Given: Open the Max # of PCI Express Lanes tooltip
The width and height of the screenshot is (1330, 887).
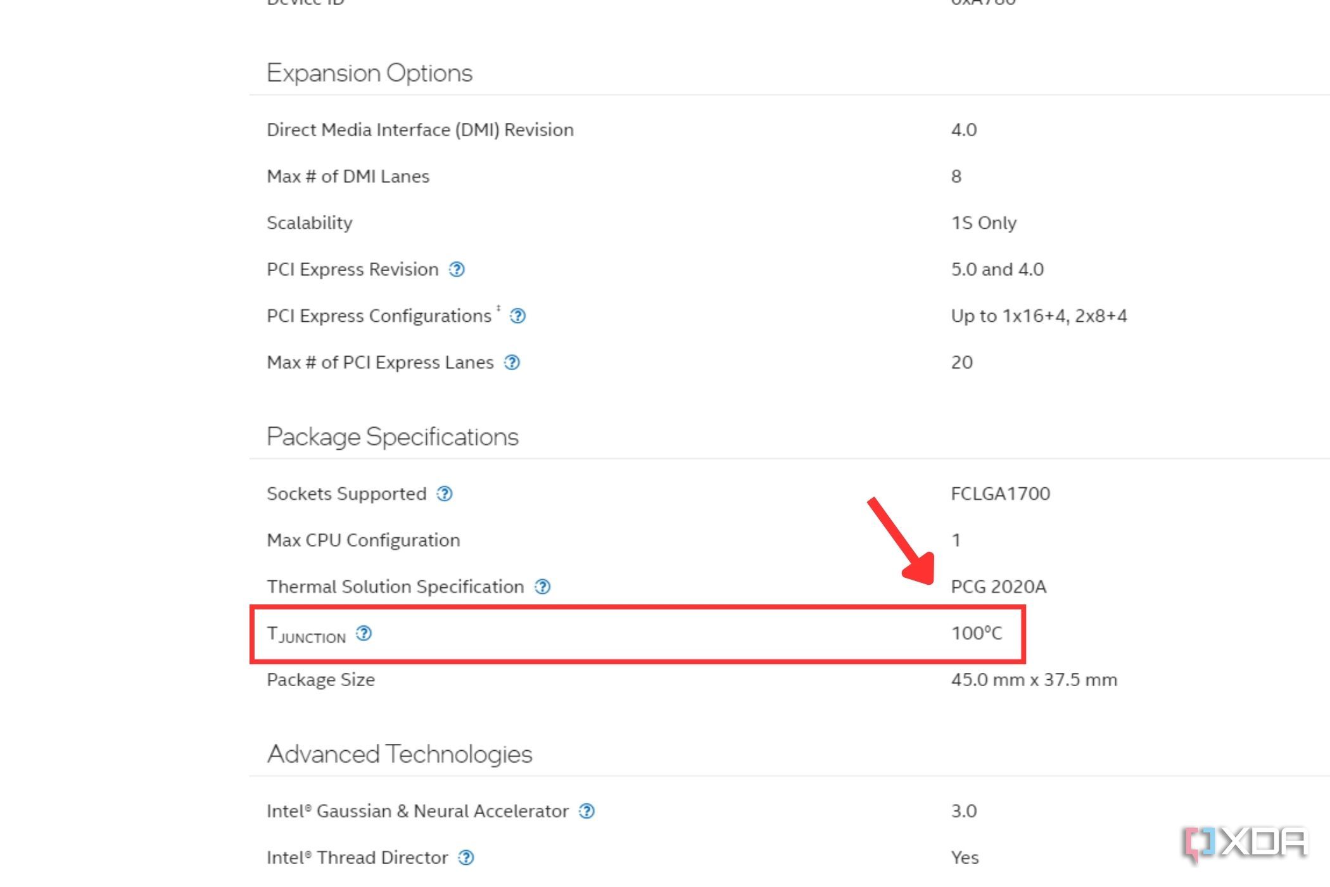Looking at the screenshot, I should click(513, 362).
